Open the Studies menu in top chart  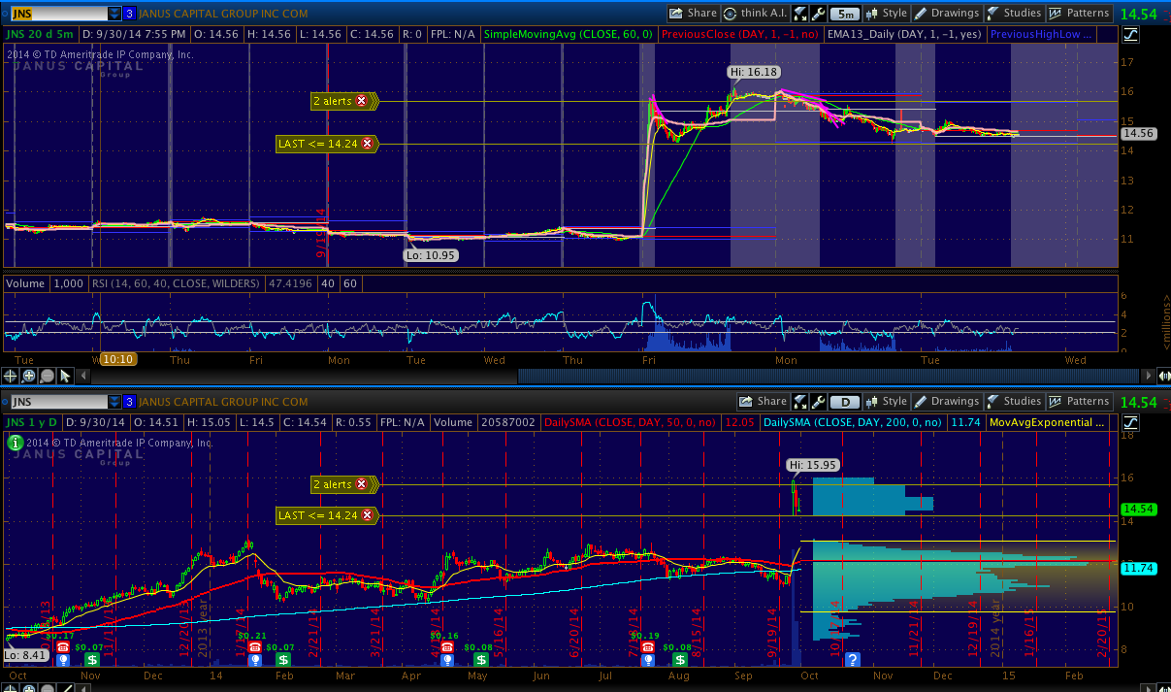[1013, 14]
